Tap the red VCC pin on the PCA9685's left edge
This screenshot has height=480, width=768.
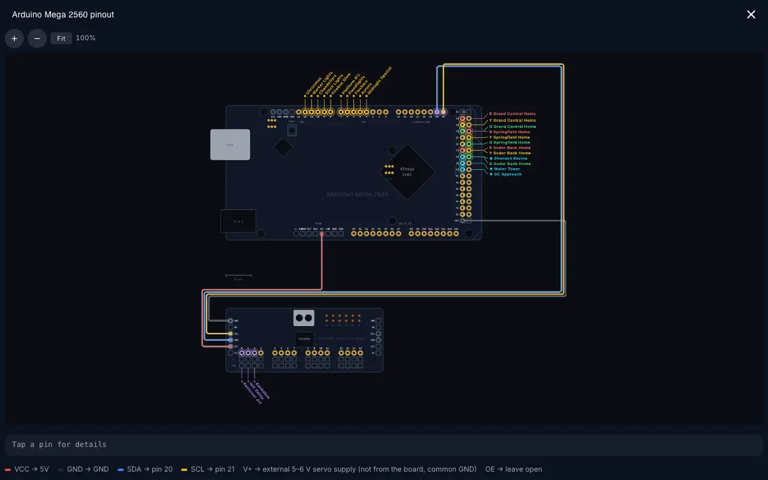click(x=230, y=346)
